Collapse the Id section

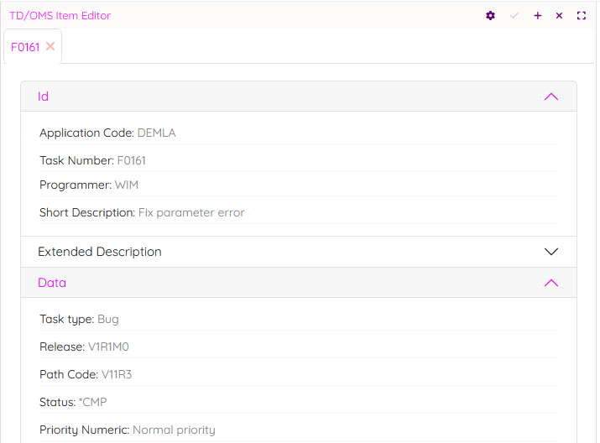pos(551,96)
